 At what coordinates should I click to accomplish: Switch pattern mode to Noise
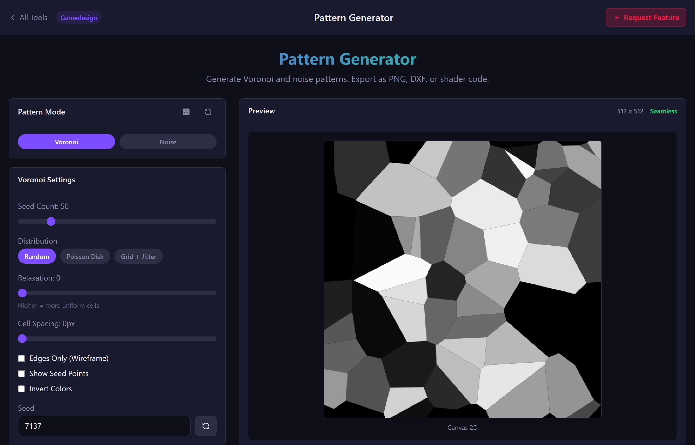(x=168, y=142)
